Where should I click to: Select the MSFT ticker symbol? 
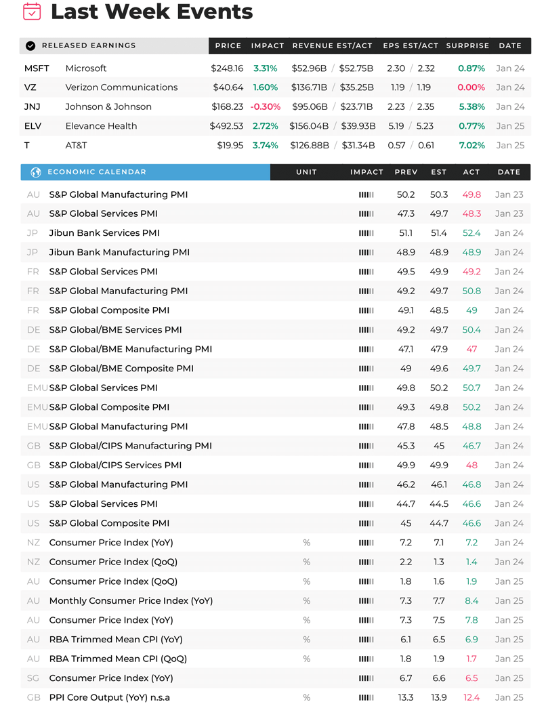(x=37, y=68)
